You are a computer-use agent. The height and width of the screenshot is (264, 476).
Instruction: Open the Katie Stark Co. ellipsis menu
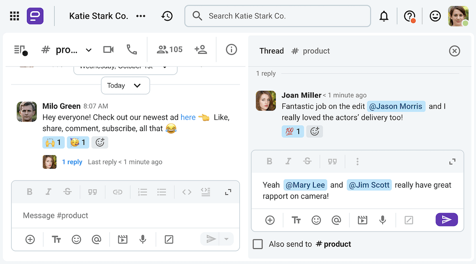click(x=141, y=16)
